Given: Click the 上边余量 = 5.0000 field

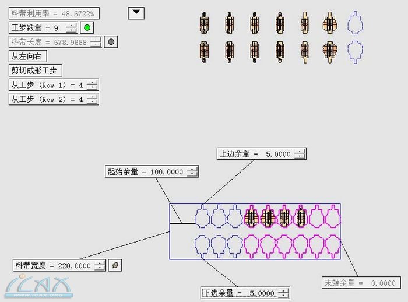Looking at the screenshot, I should click(262, 154).
